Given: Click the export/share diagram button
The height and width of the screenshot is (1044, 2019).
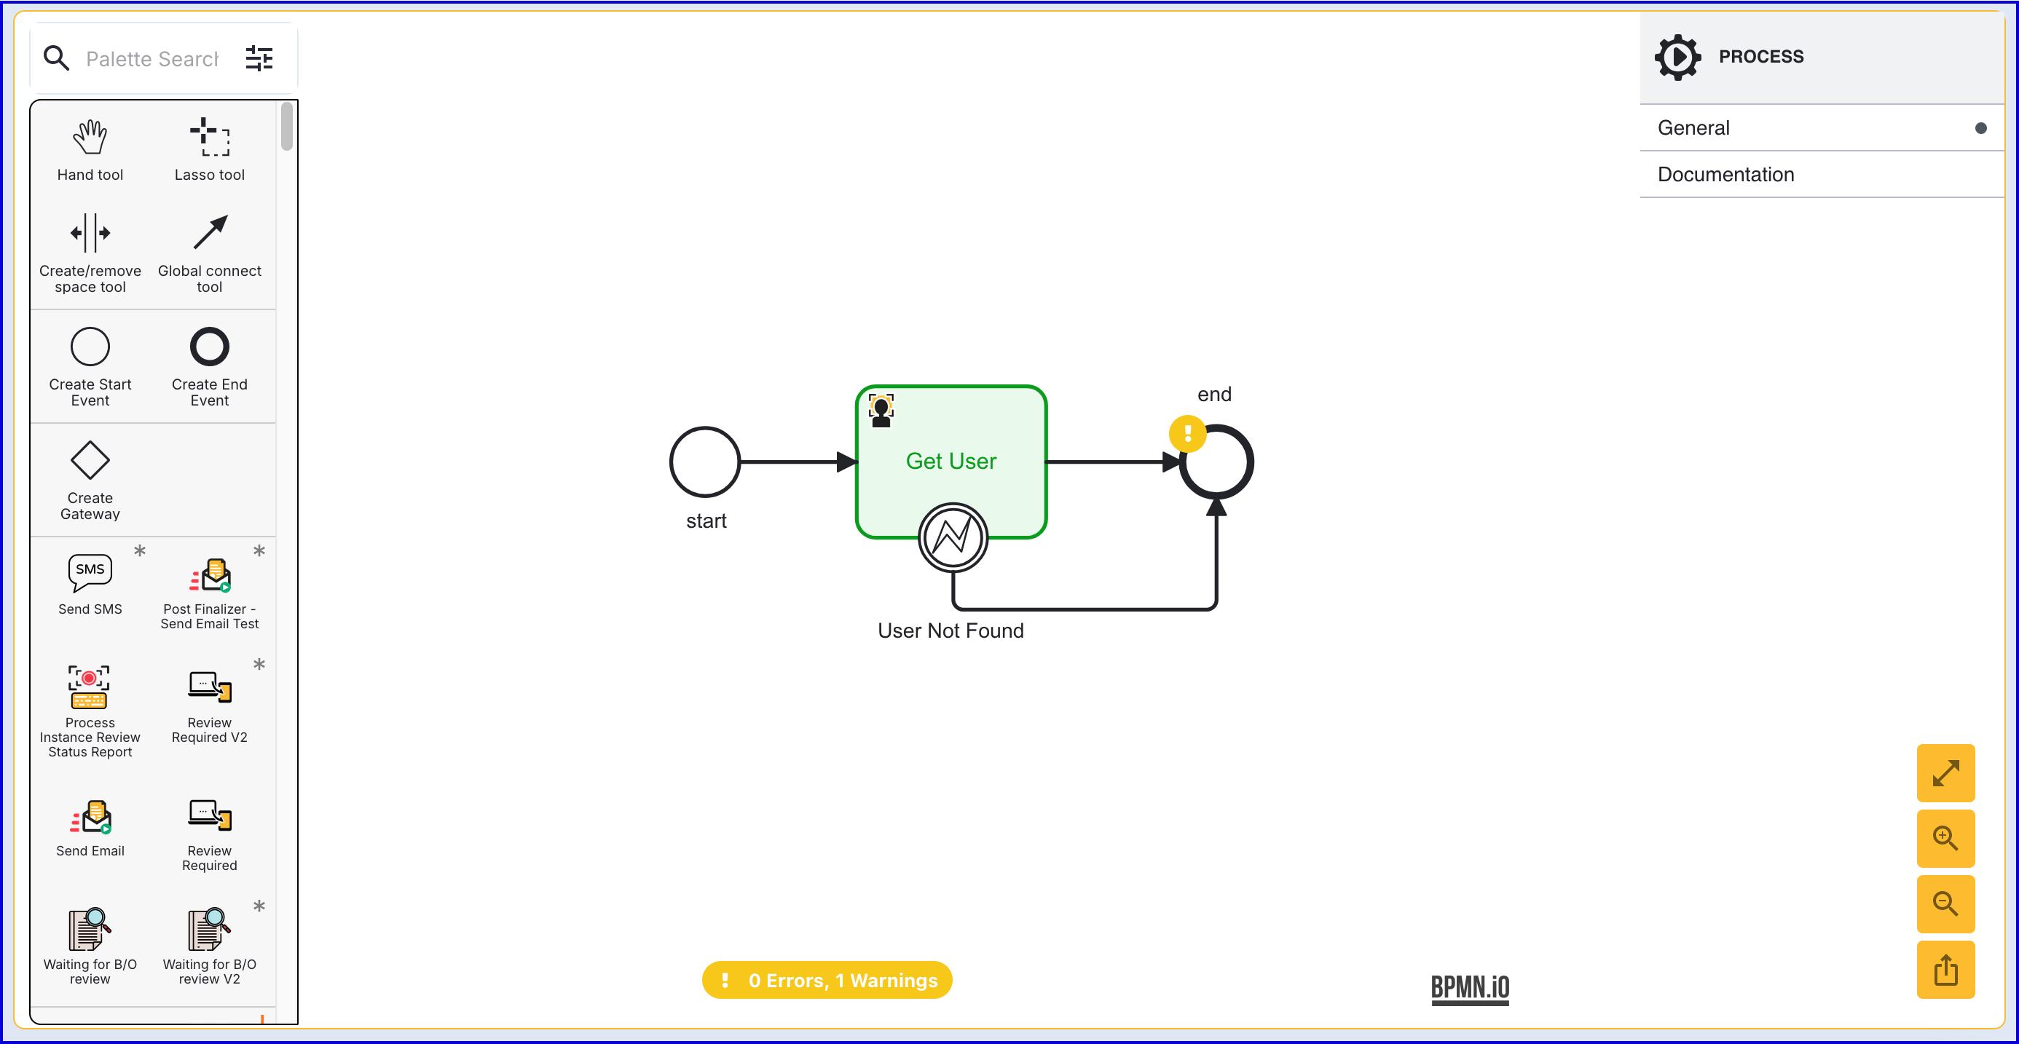Looking at the screenshot, I should pyautogui.click(x=1945, y=970).
